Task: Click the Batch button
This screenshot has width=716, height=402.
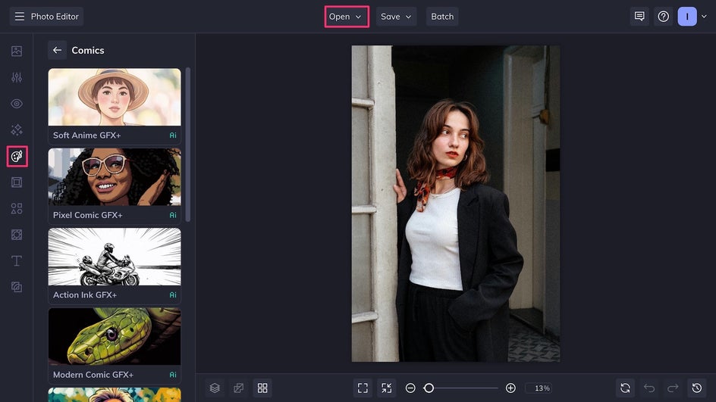Action: click(442, 17)
